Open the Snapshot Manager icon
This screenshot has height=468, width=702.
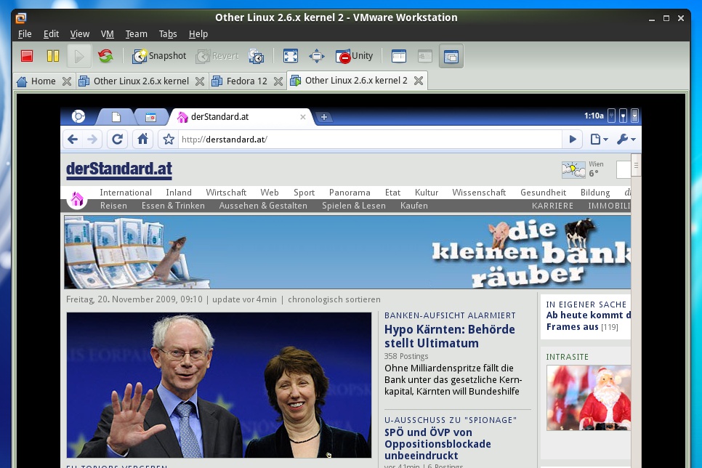pyautogui.click(x=257, y=56)
